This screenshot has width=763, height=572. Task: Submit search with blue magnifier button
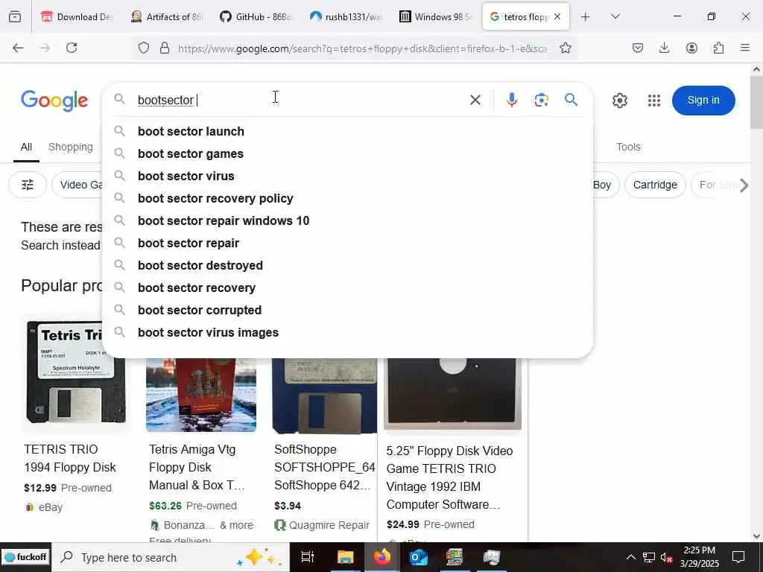tap(572, 100)
